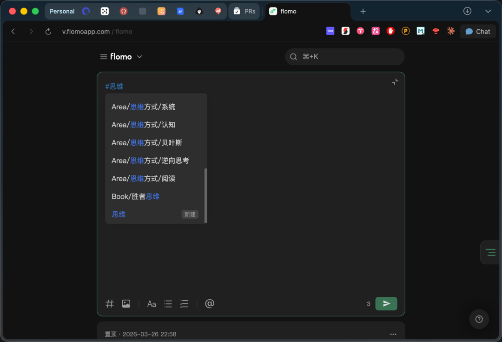Screen dimensions: 502x342
Task: Click the orange starburst extension icon
Action: tap(451, 31)
